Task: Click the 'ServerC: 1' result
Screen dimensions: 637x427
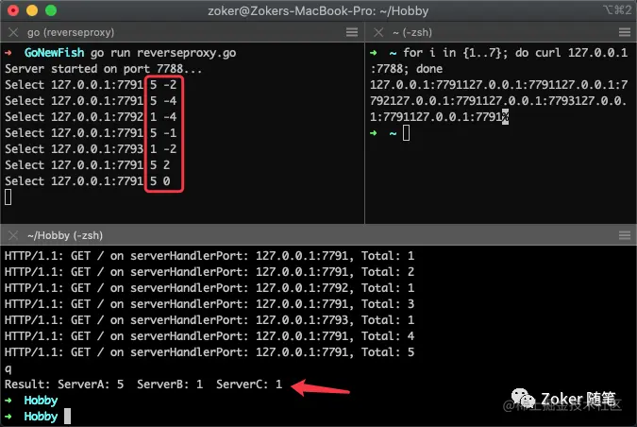Action: coord(249,384)
